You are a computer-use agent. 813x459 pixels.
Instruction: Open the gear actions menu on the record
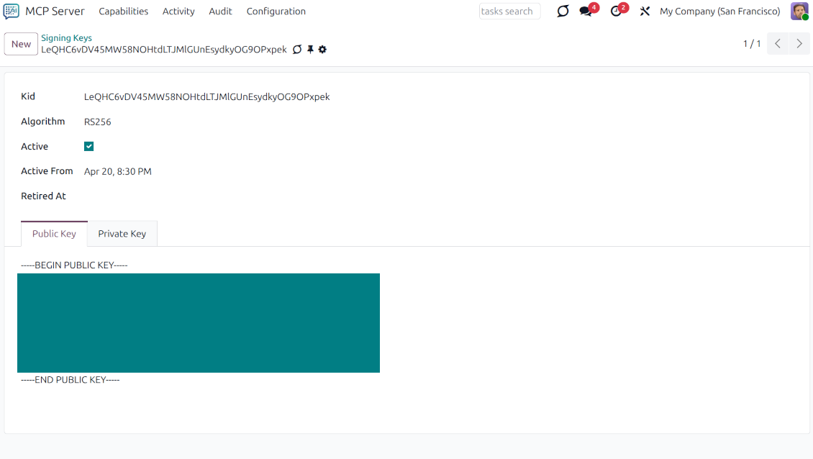point(322,49)
